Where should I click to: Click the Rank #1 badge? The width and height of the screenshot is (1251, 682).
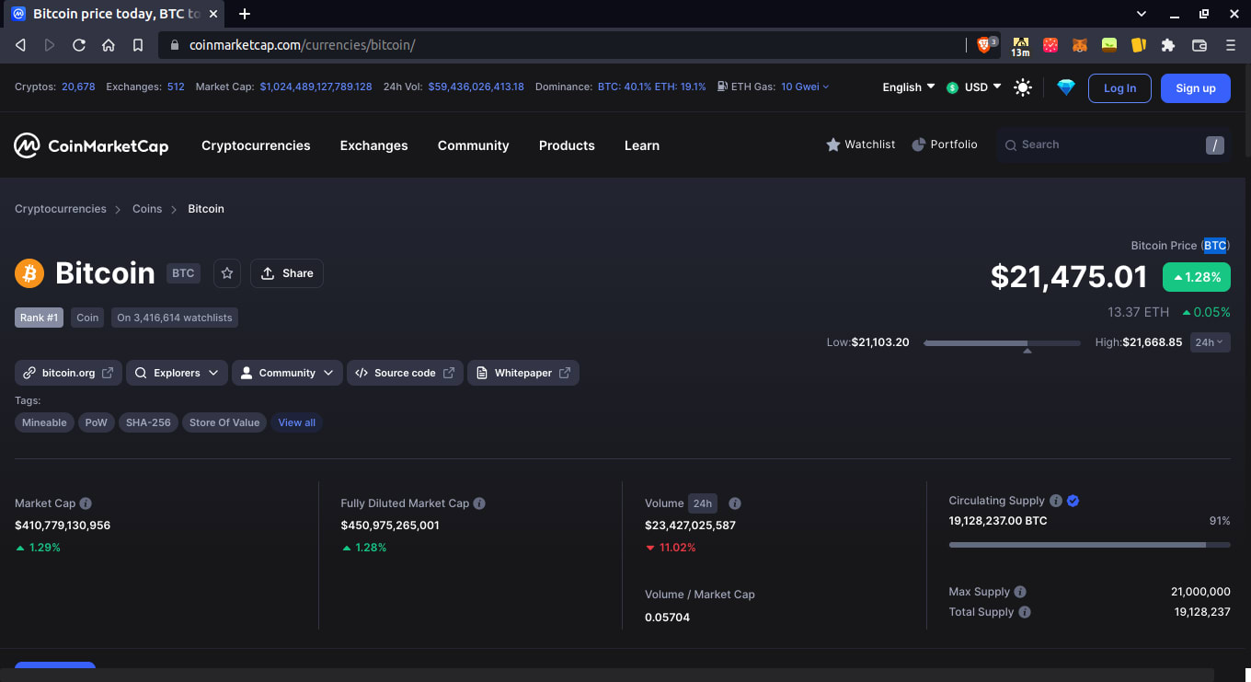[39, 318]
